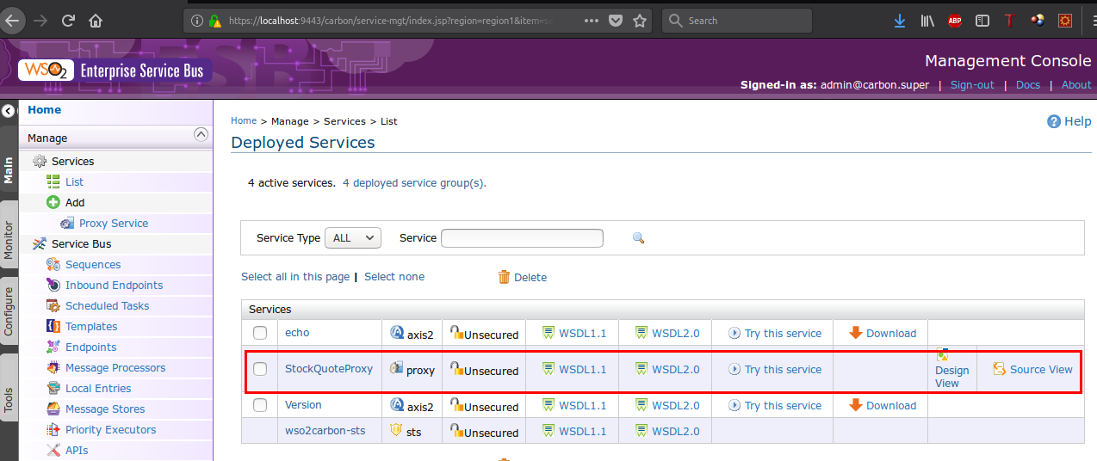Click the Source View link for StockQuoteProxy
Viewport: 1097px width, 461px height.
[x=1040, y=370]
